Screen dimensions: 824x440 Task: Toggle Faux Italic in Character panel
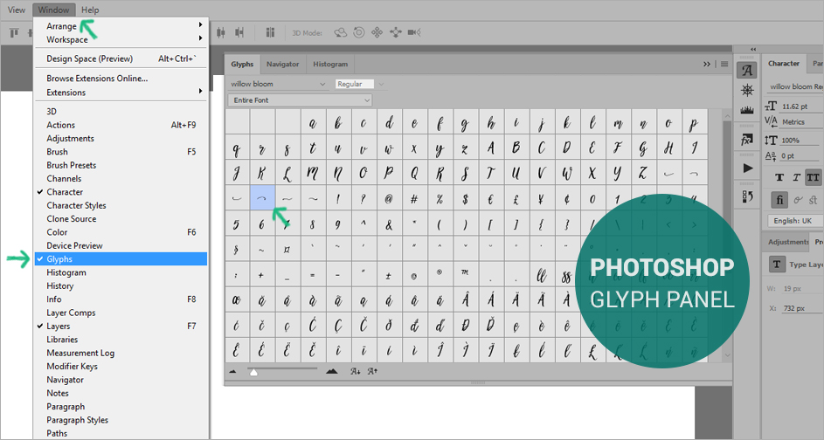pos(796,177)
